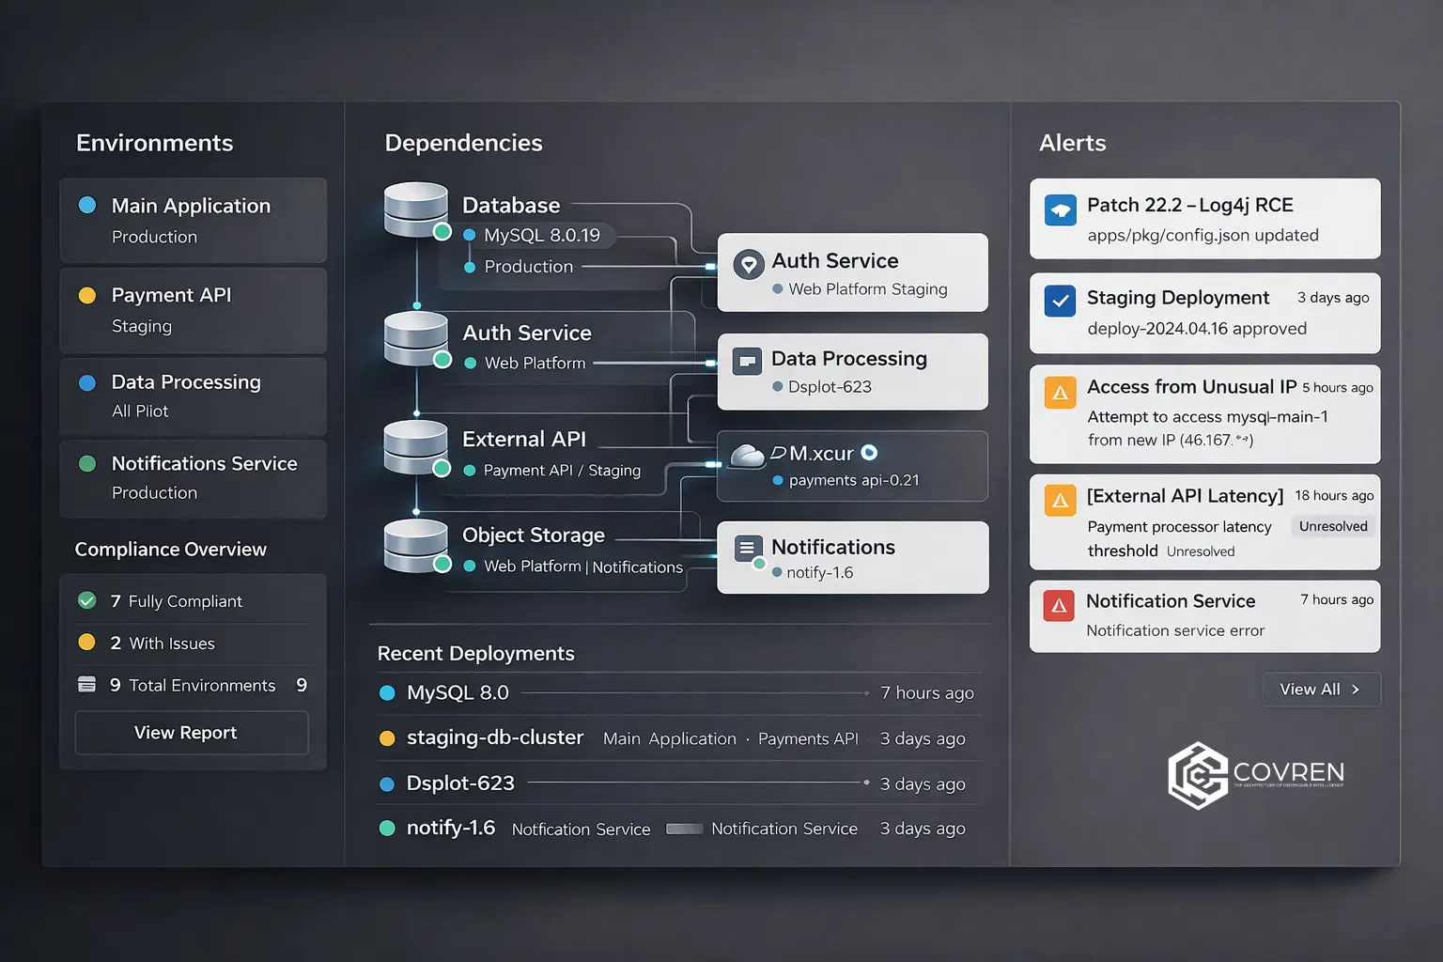Click the radio circle next to M.xcur

coord(870,453)
